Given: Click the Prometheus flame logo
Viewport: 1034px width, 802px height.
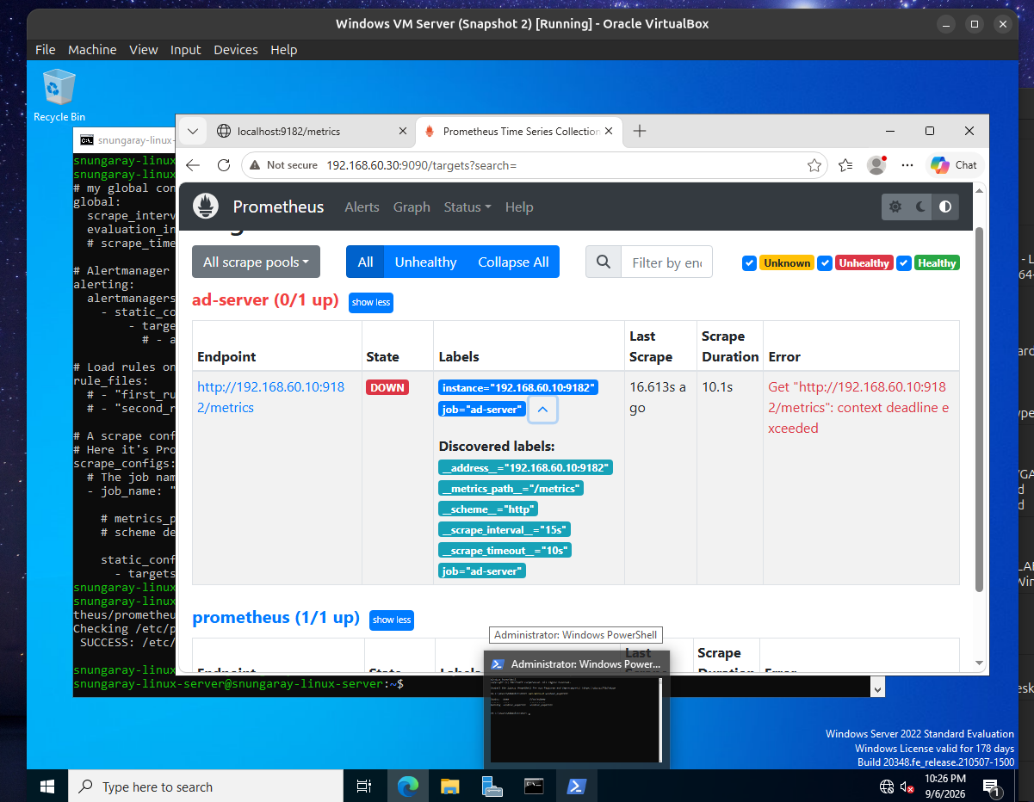Looking at the screenshot, I should pos(206,207).
